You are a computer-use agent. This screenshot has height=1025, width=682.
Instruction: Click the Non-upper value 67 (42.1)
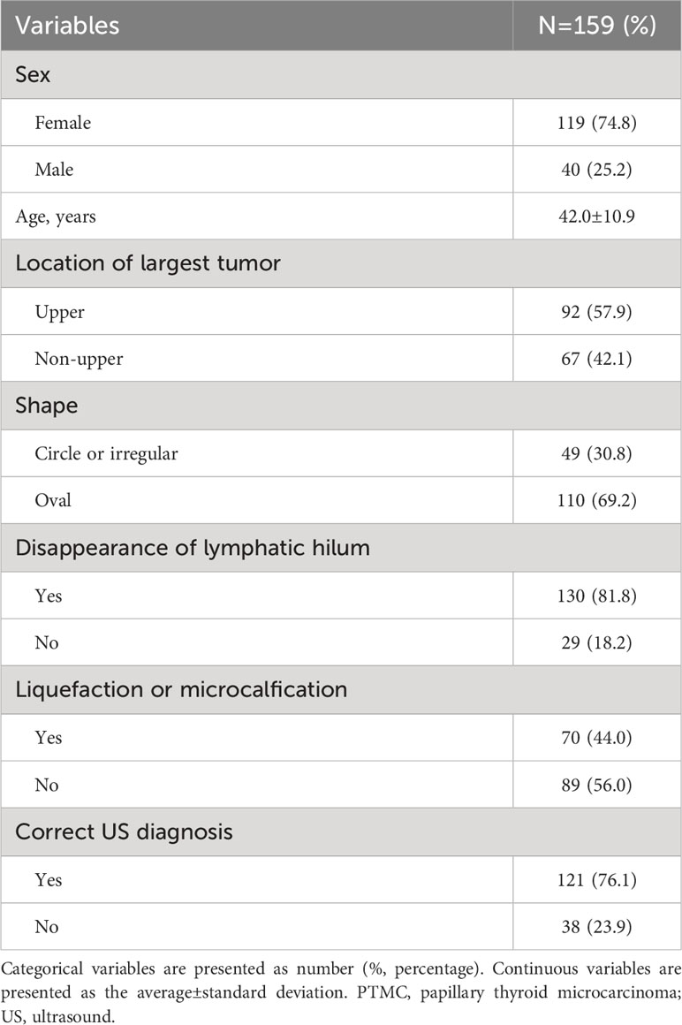pos(597,359)
